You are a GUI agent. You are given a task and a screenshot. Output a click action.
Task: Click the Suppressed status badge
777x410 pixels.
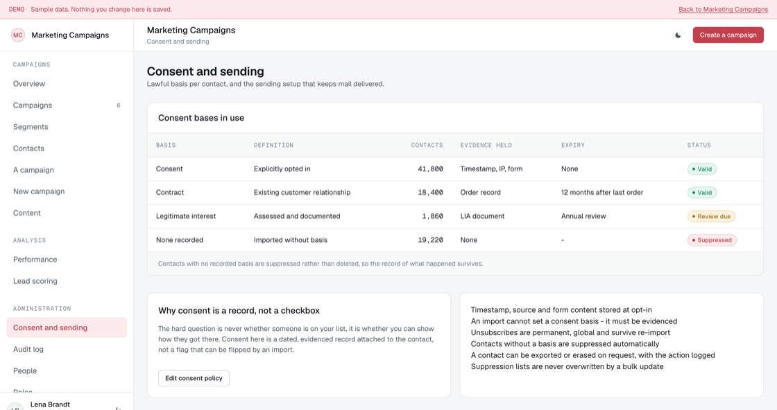coord(712,240)
